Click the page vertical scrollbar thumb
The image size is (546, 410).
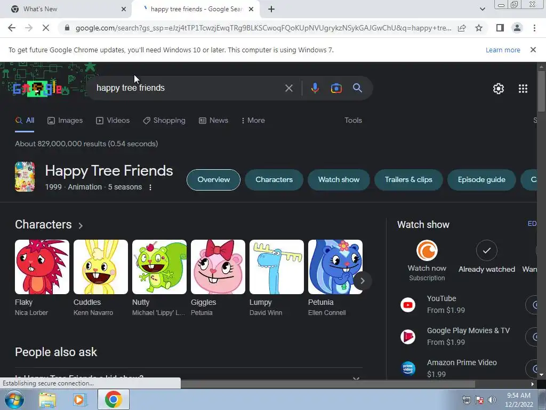(541, 91)
